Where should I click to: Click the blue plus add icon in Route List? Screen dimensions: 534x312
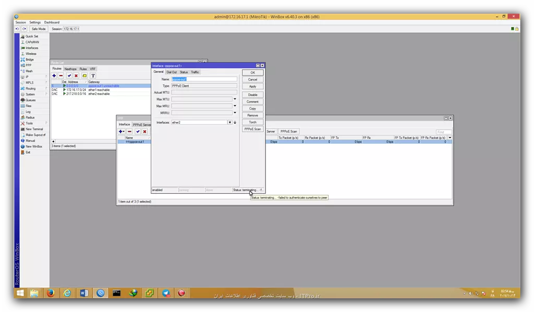54,76
